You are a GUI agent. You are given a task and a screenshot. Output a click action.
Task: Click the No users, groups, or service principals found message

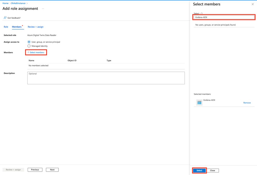(x=216, y=25)
